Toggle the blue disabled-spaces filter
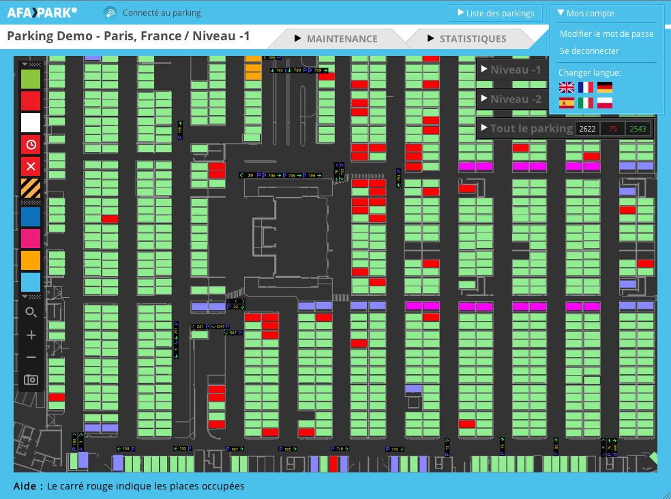This screenshot has width=671, height=499. (30, 217)
